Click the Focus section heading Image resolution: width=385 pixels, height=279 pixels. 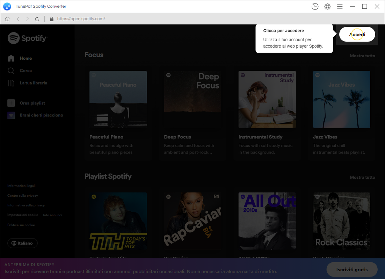coord(94,55)
